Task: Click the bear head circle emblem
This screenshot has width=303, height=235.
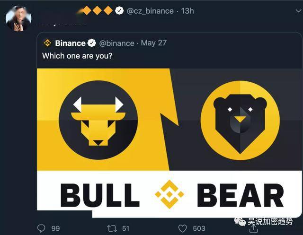Action: [240, 120]
